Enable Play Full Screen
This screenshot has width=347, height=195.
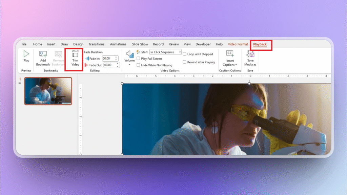click(139, 58)
